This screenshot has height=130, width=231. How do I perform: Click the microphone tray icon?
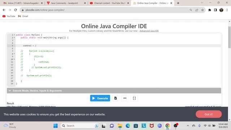(199, 126)
